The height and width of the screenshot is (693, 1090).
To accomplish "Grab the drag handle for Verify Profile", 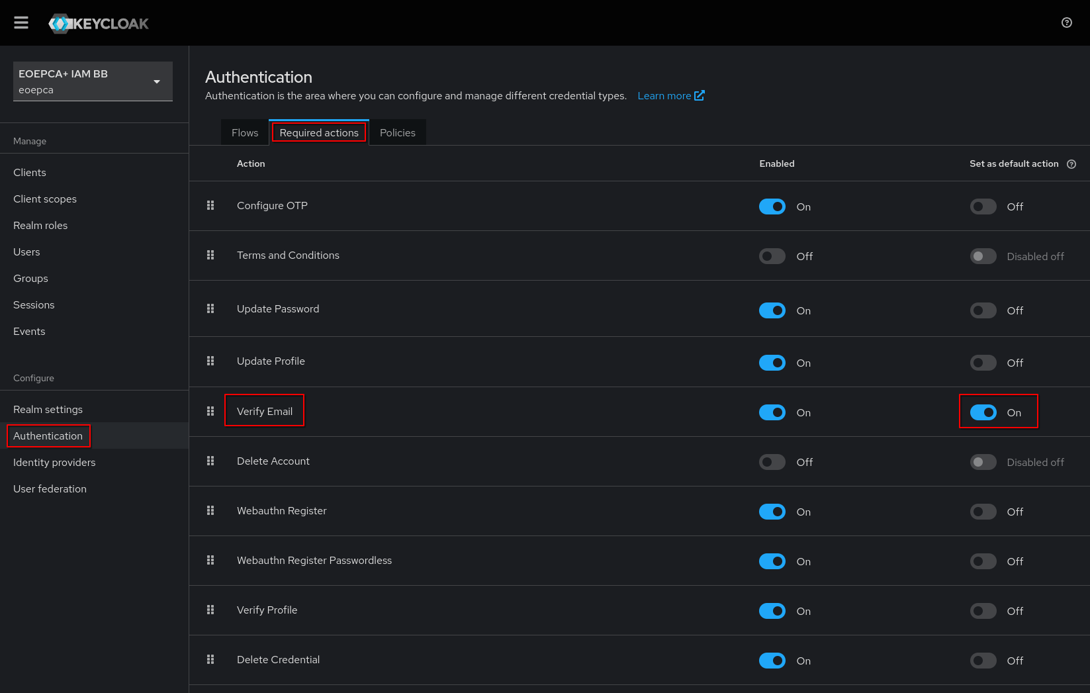I will [x=210, y=610].
